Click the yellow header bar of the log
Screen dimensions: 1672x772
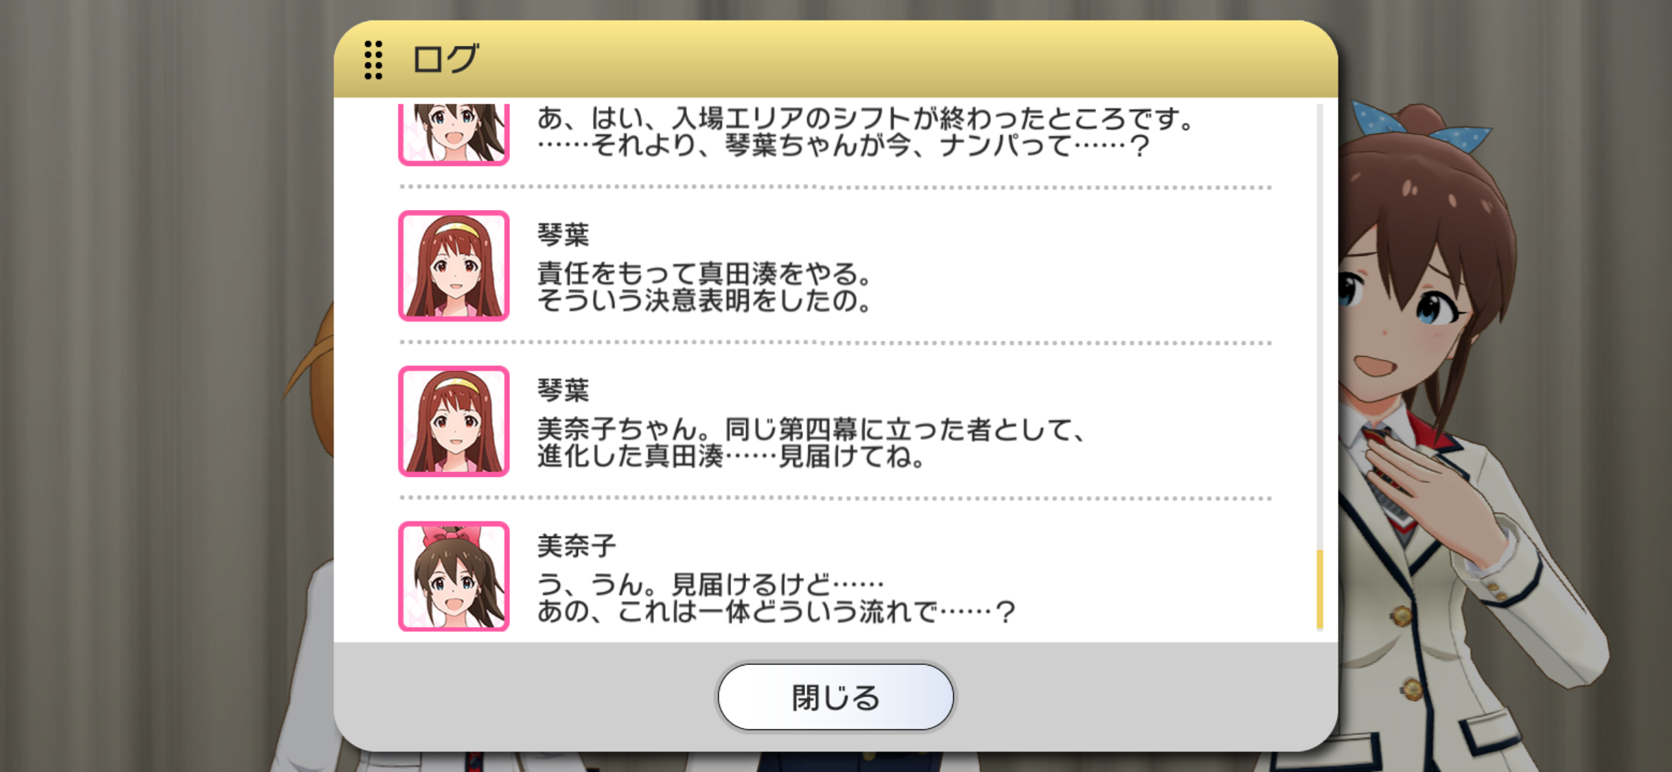pos(835,59)
